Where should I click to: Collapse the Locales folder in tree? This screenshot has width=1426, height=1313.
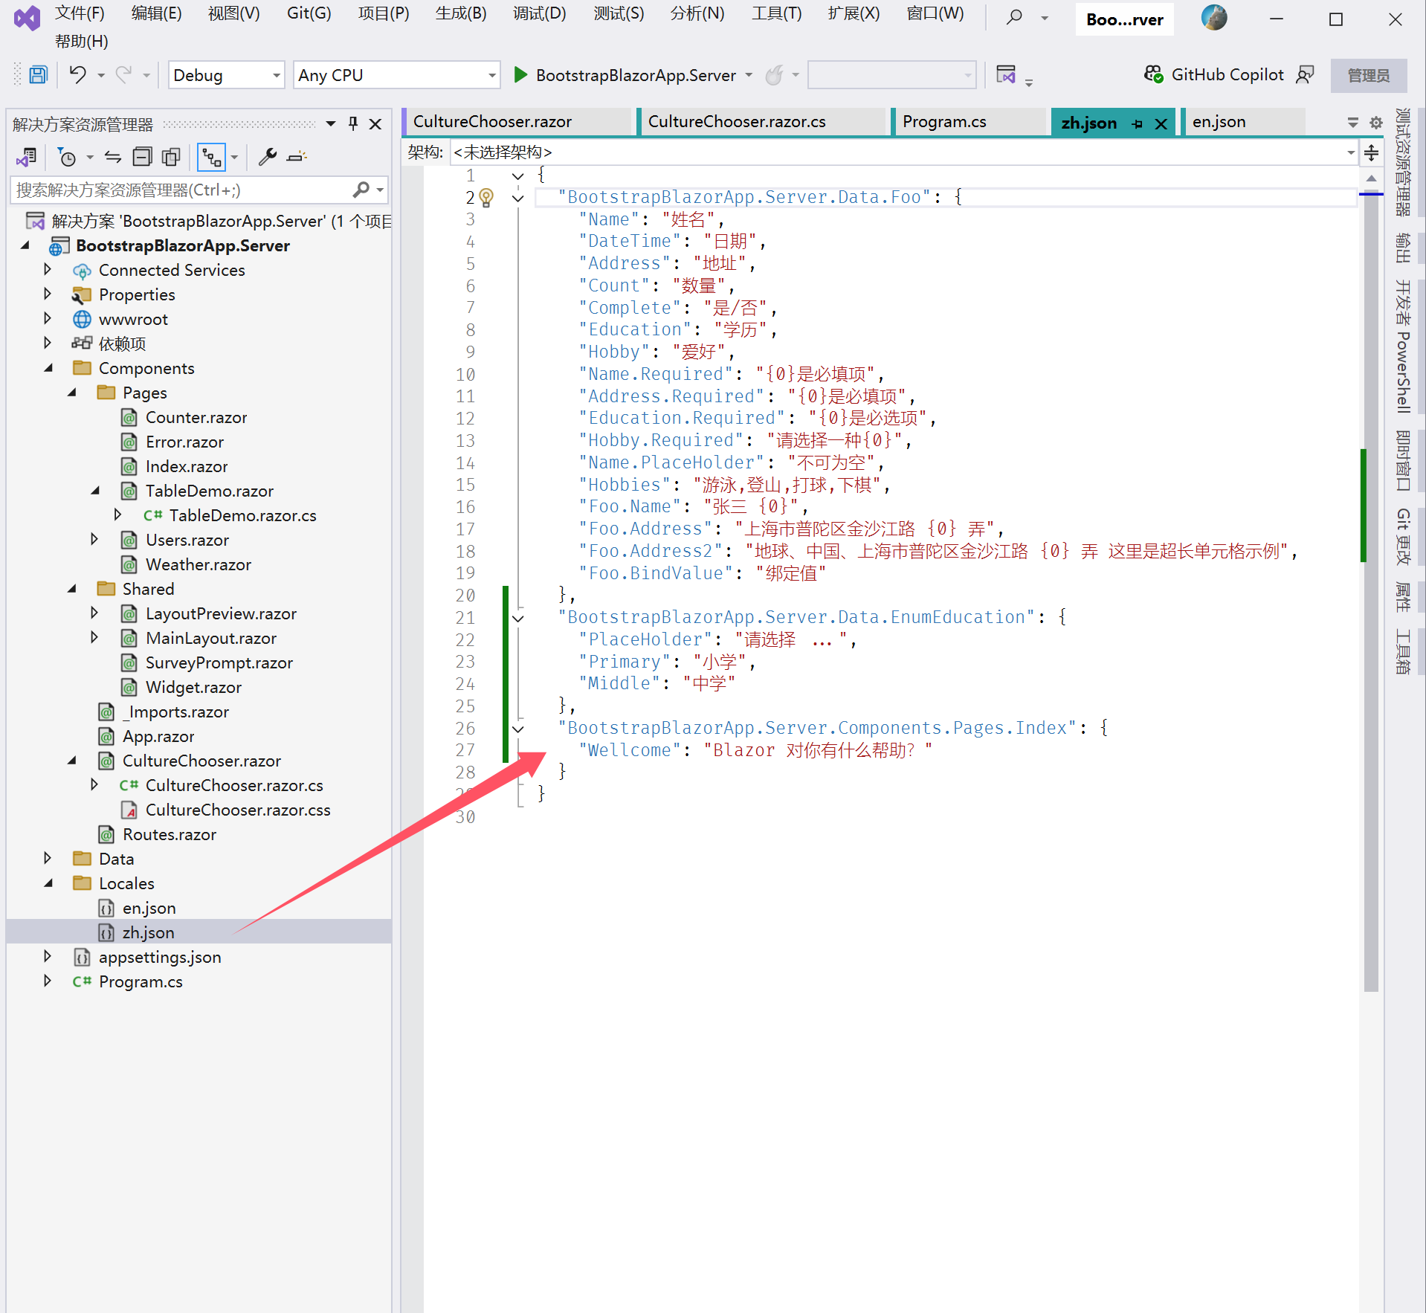[48, 883]
